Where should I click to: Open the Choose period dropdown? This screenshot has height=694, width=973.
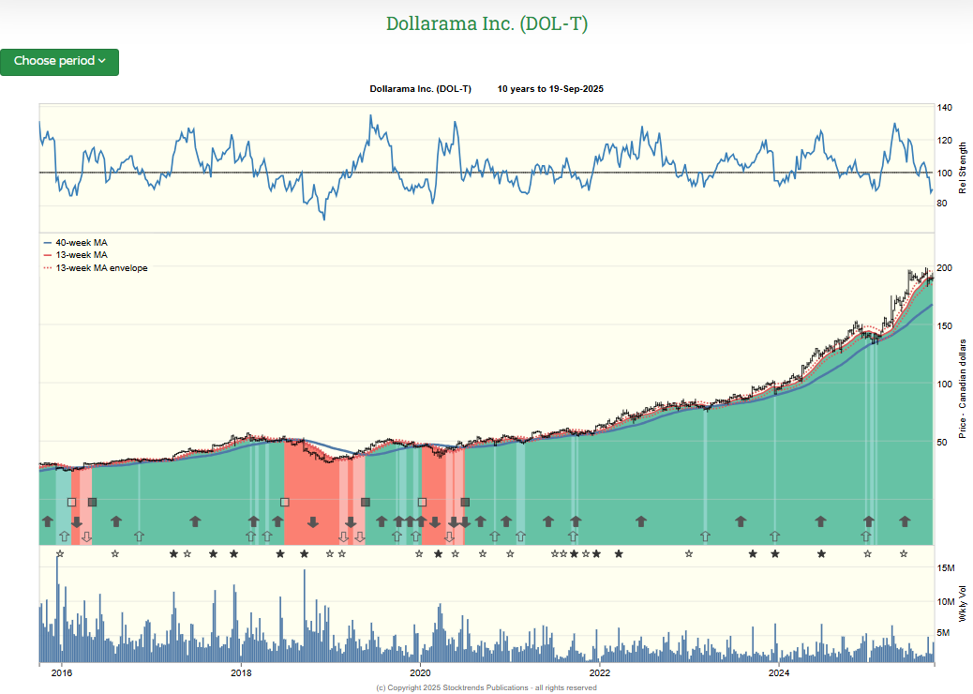[x=60, y=62]
